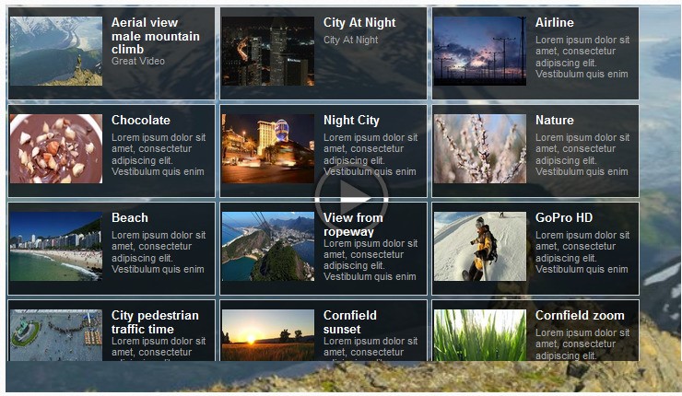Select the 'Night City' title
The image size is (682, 396).
click(351, 121)
